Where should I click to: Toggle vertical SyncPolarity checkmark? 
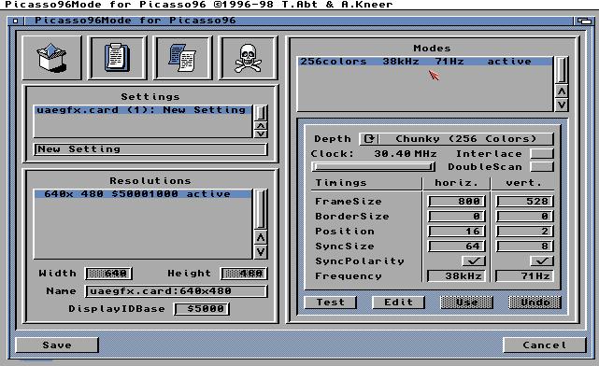click(x=542, y=261)
